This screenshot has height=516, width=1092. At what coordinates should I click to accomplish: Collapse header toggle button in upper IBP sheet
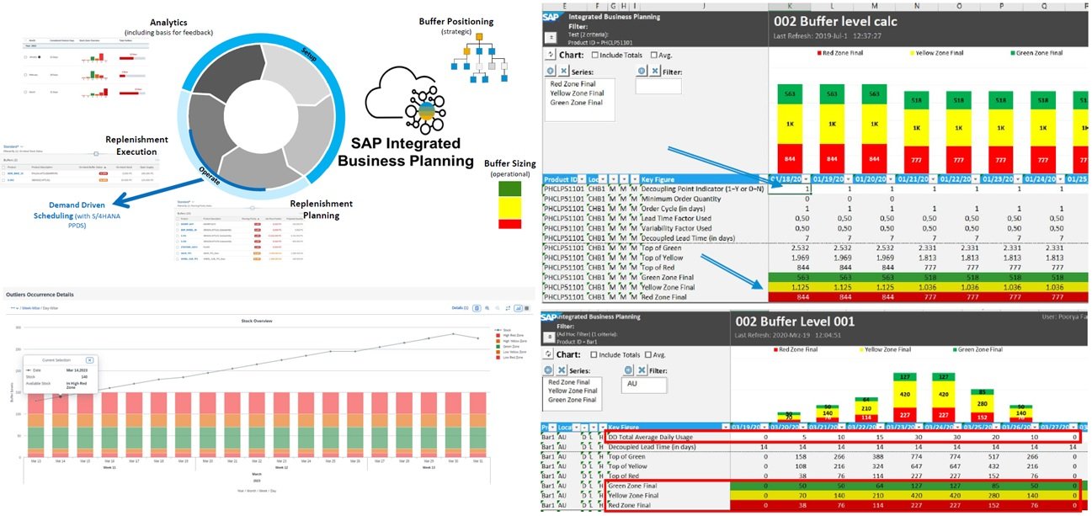click(551, 37)
